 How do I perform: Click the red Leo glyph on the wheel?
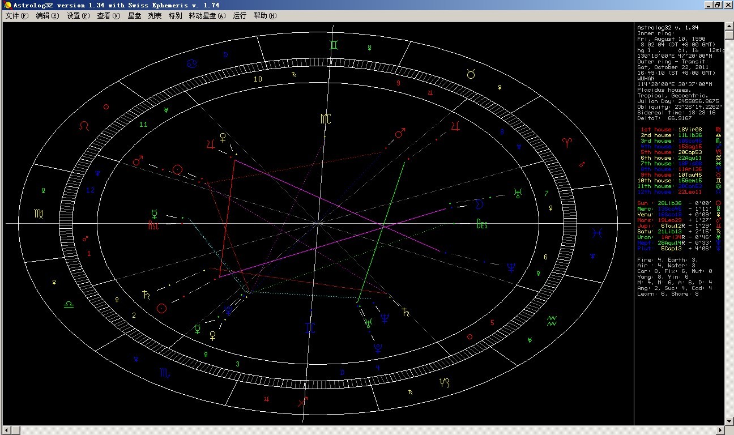pos(84,125)
